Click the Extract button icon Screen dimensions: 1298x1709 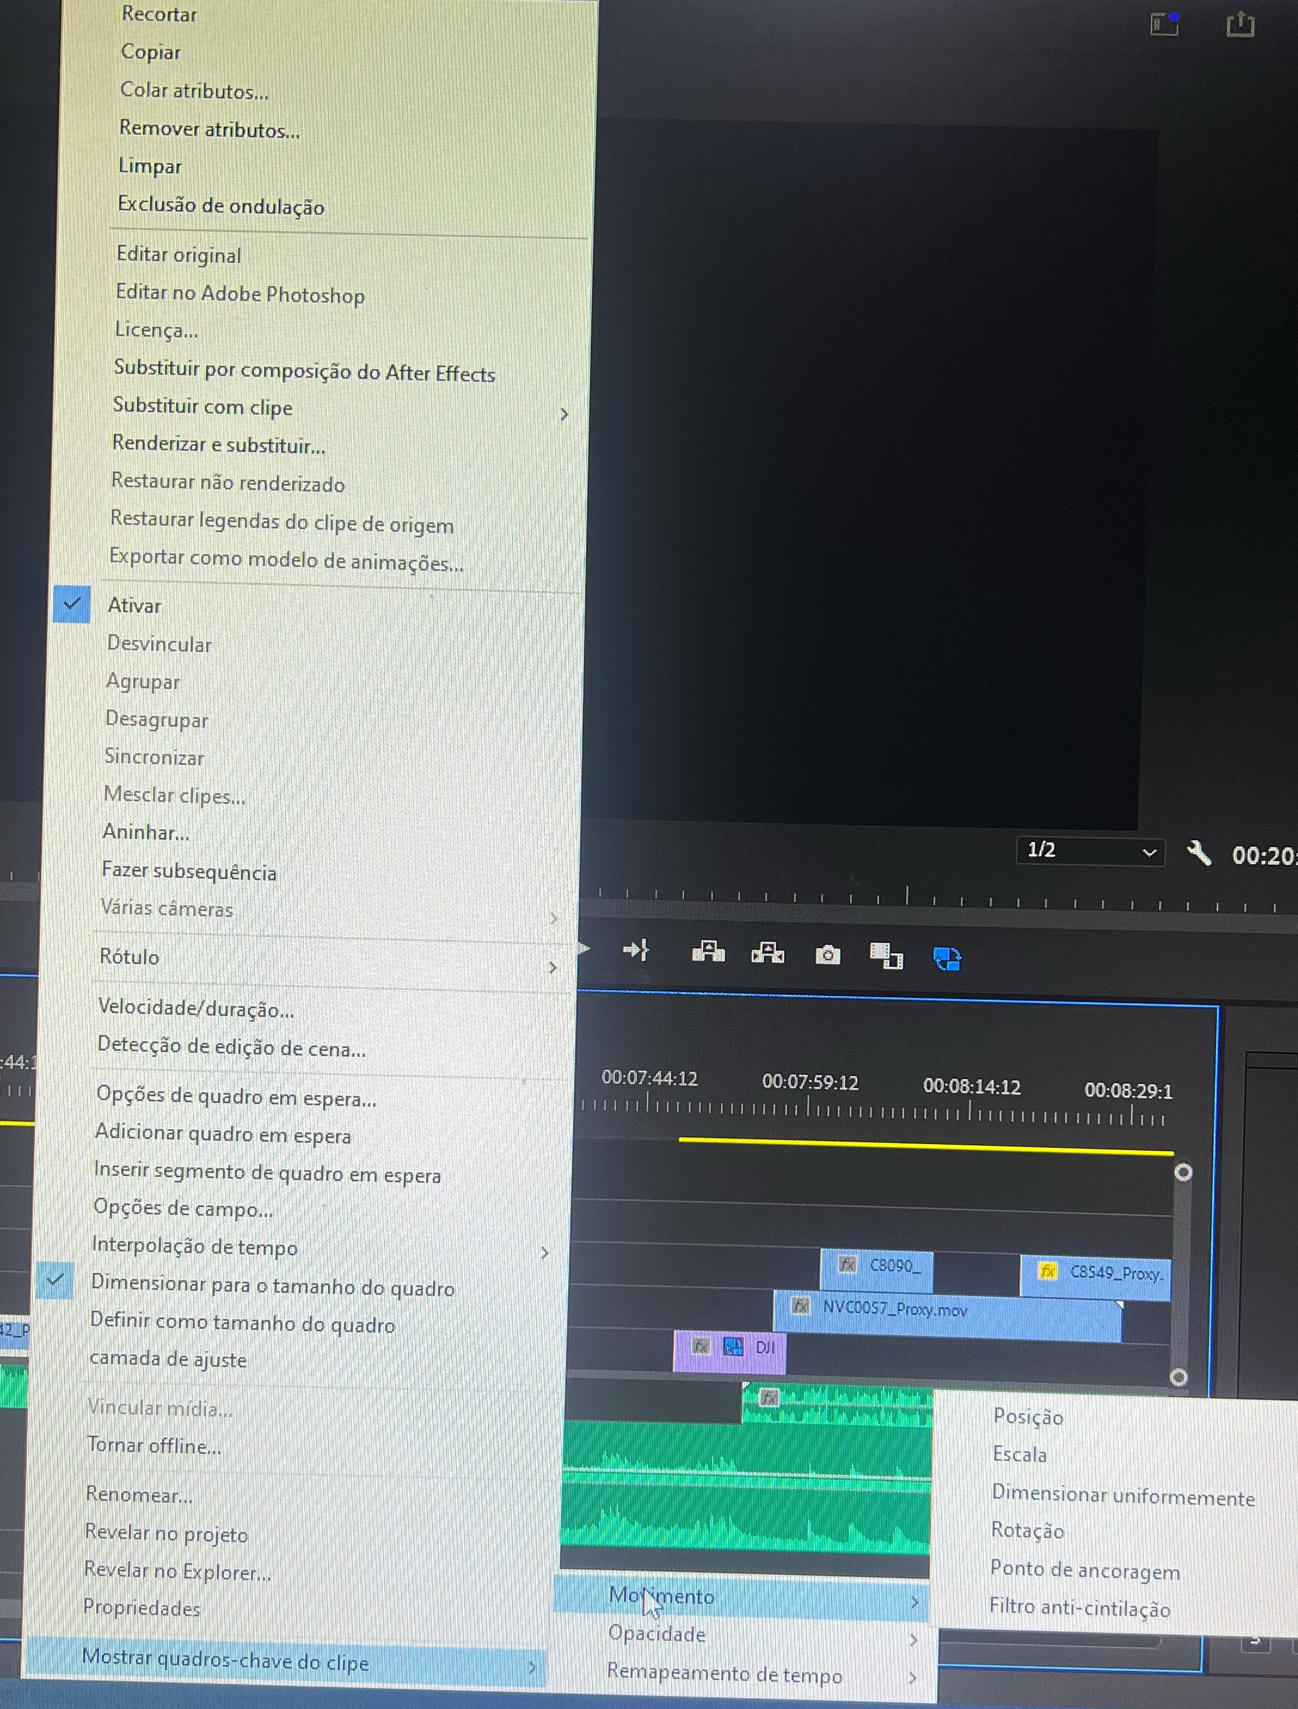pos(767,954)
